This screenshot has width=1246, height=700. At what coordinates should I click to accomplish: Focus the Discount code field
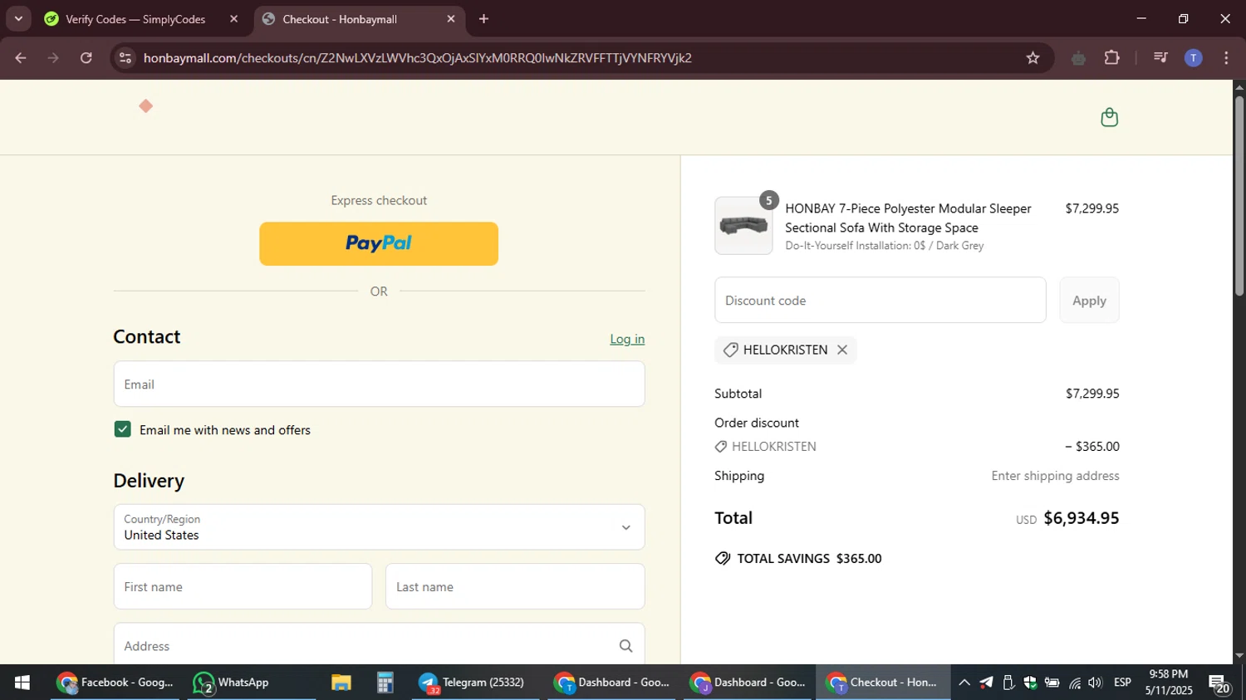[880, 301]
